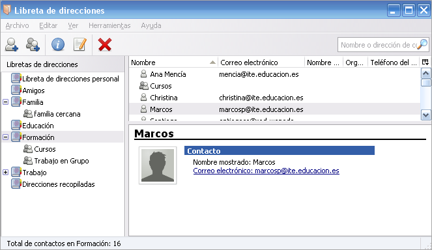432x250 pixels.
Task: Collapse the Familia tree node
Action: (5, 102)
